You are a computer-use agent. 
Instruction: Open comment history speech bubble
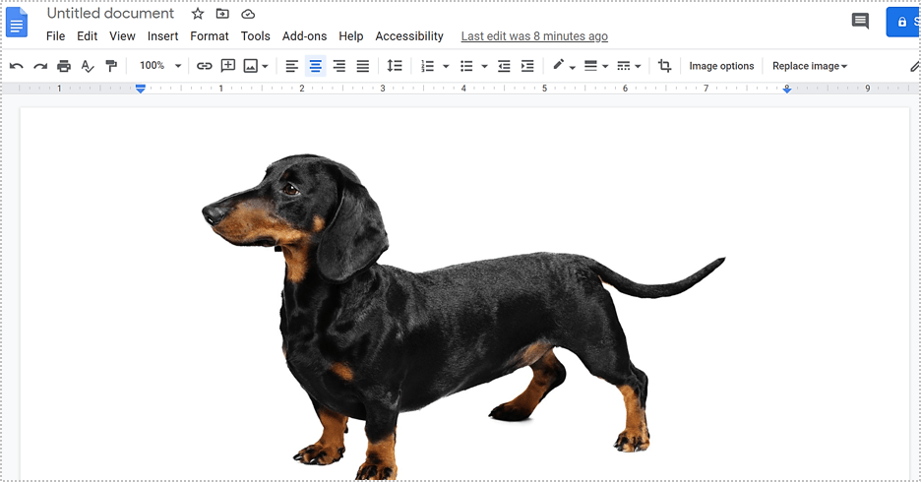point(860,22)
